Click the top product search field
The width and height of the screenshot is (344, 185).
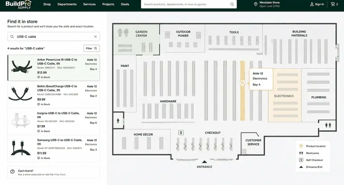point(189,4)
